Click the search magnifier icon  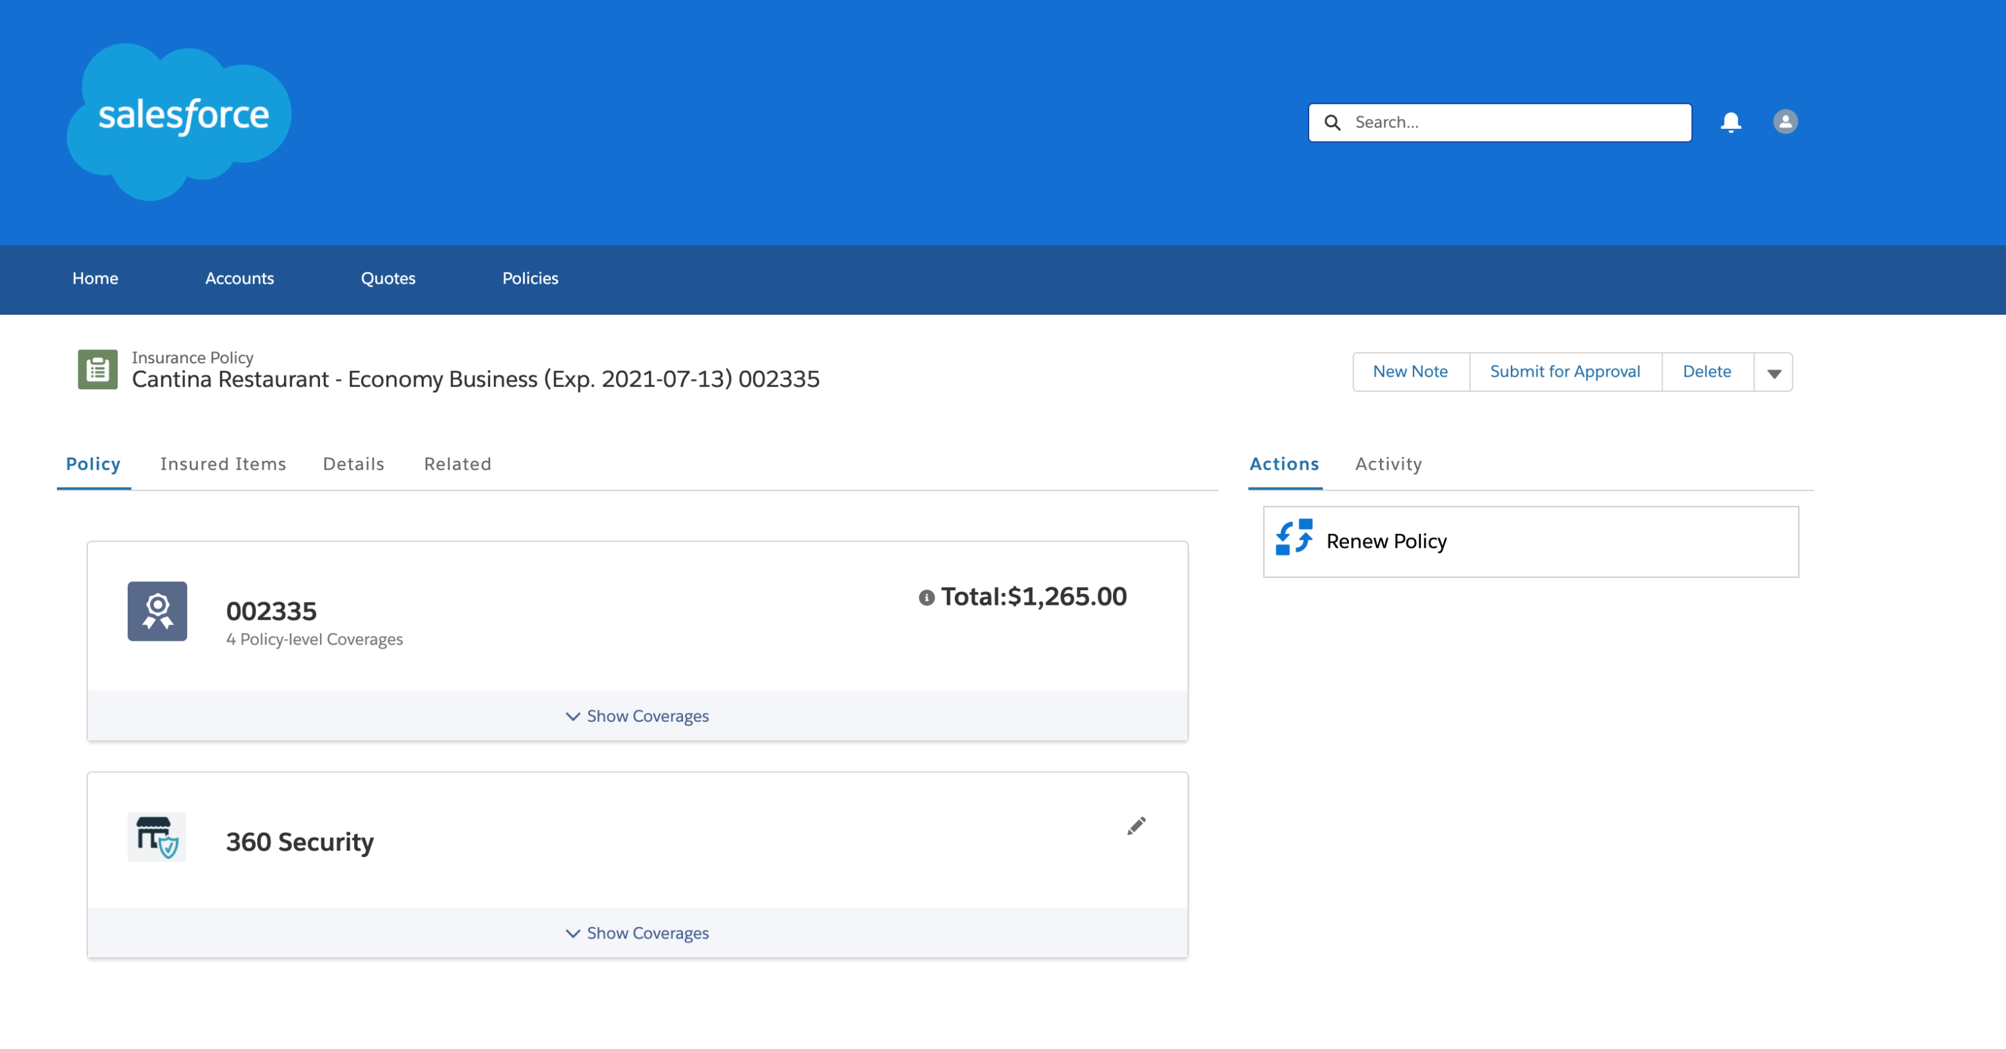click(x=1332, y=122)
